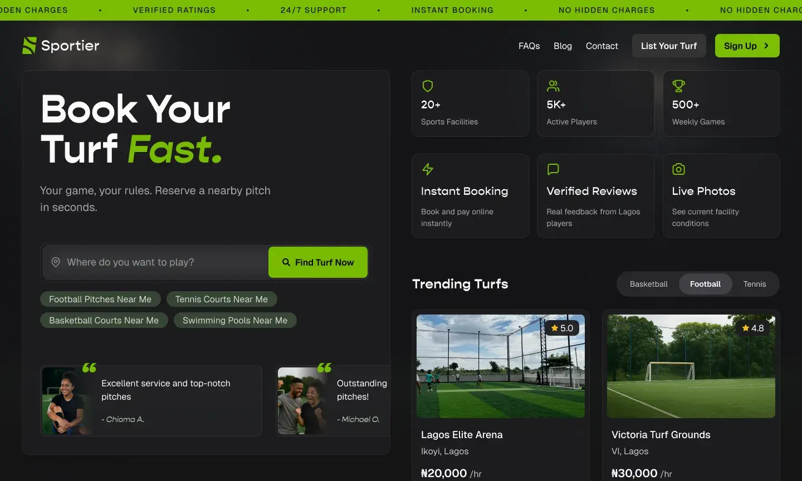Click the location pin icon in search

tap(56, 262)
